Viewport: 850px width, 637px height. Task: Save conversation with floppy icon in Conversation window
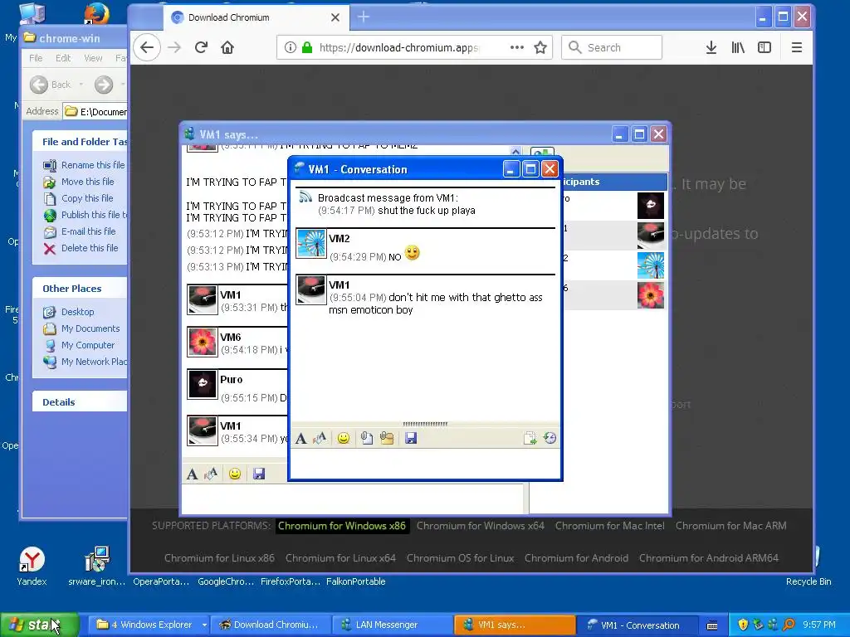pos(411,438)
